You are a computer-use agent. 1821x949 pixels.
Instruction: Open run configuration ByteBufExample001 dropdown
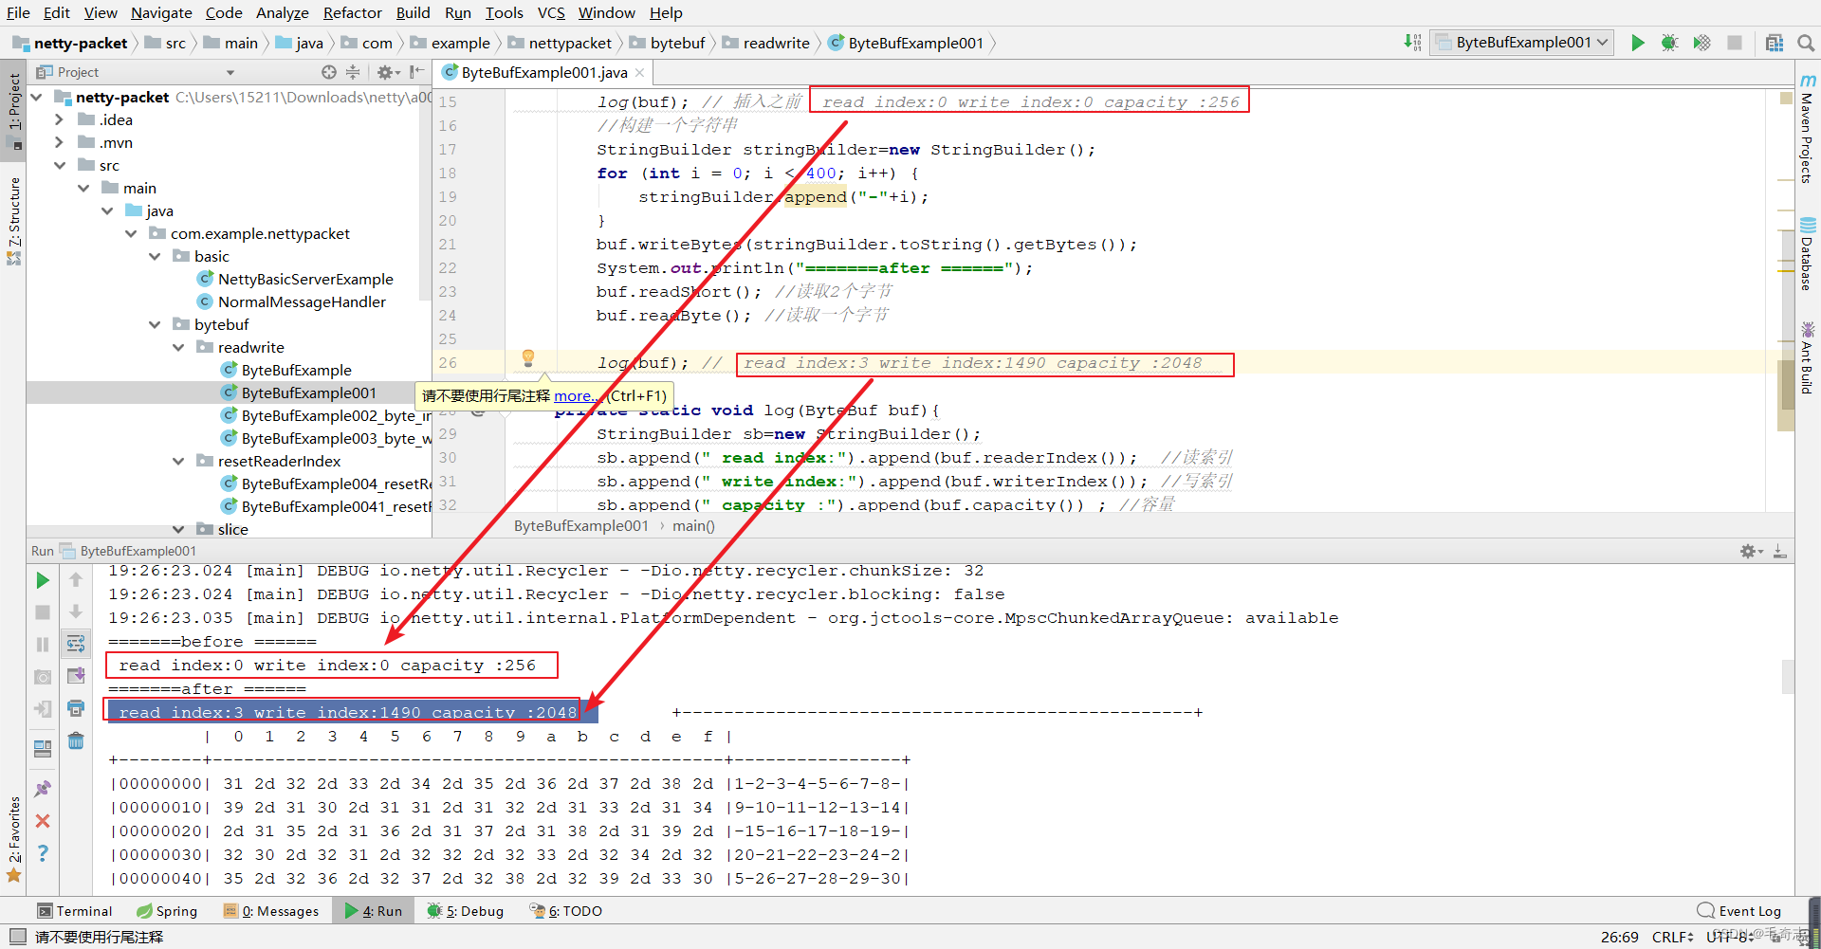(x=1522, y=43)
